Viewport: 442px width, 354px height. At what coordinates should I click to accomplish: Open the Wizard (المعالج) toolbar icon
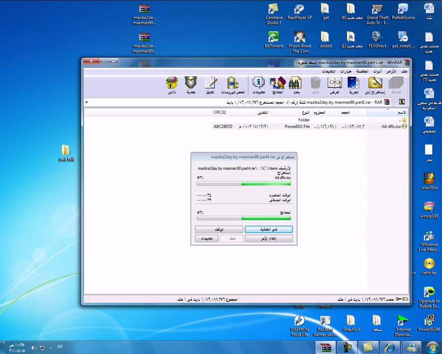point(277,85)
